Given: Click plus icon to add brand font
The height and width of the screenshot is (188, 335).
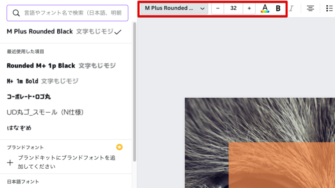Looking at the screenshot, I should pos(10,162).
